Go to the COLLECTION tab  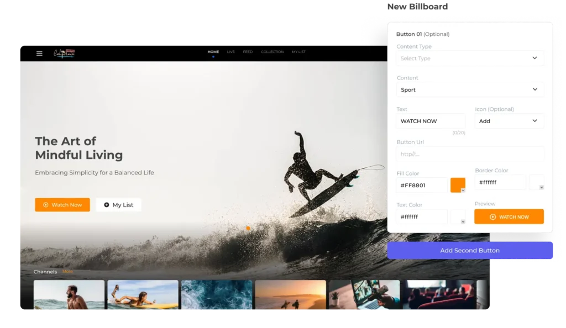pyautogui.click(x=272, y=52)
